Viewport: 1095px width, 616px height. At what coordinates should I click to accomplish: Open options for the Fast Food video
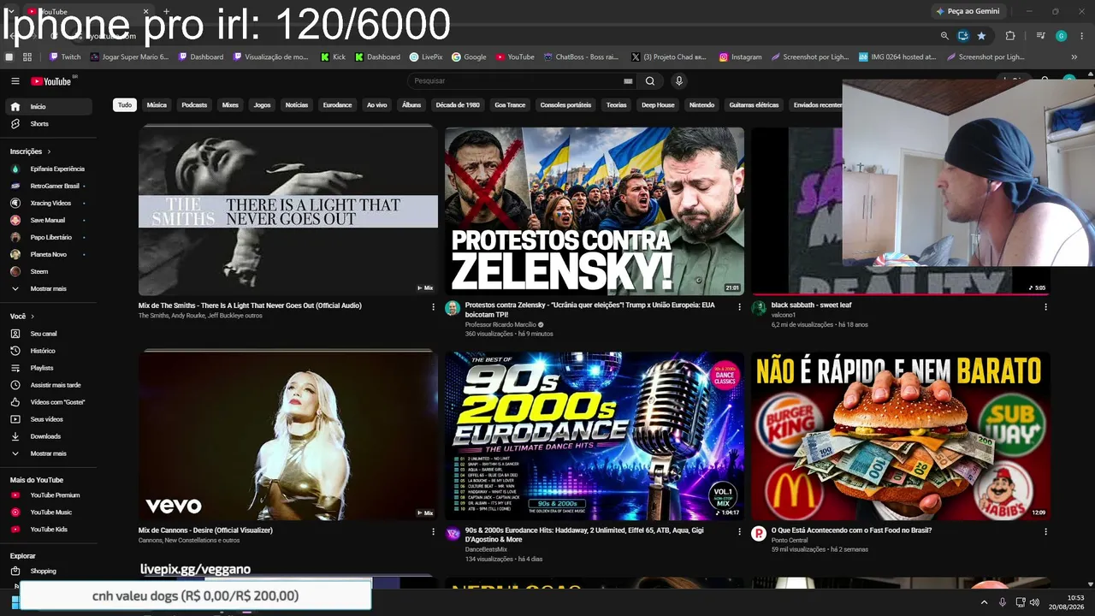[x=1045, y=532]
